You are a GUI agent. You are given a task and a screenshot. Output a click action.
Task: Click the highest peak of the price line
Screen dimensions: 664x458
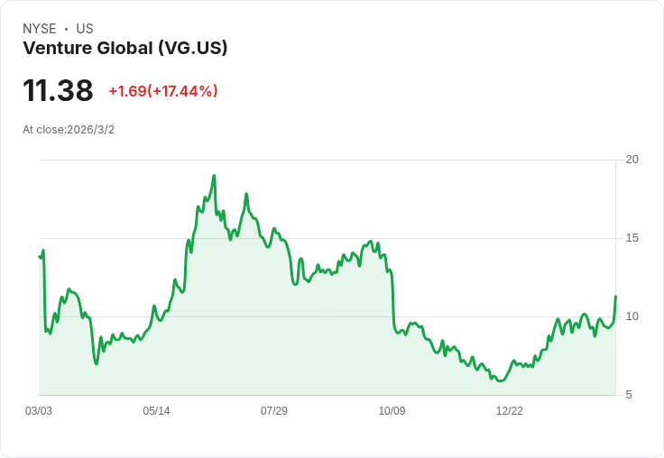(214, 175)
